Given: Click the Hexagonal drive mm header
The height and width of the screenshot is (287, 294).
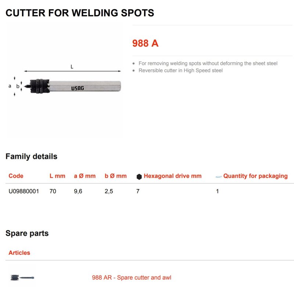Looking at the screenshot, I should point(172,176).
